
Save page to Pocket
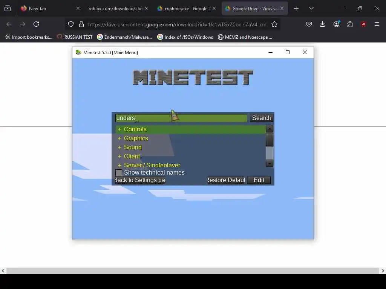point(309,24)
